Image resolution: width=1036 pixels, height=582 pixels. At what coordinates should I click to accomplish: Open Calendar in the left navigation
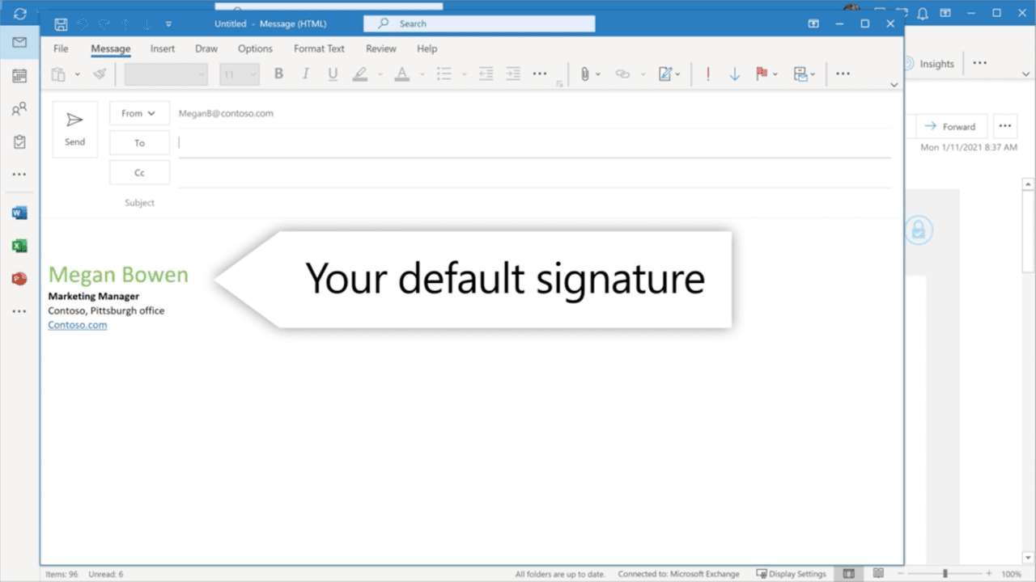click(x=19, y=76)
